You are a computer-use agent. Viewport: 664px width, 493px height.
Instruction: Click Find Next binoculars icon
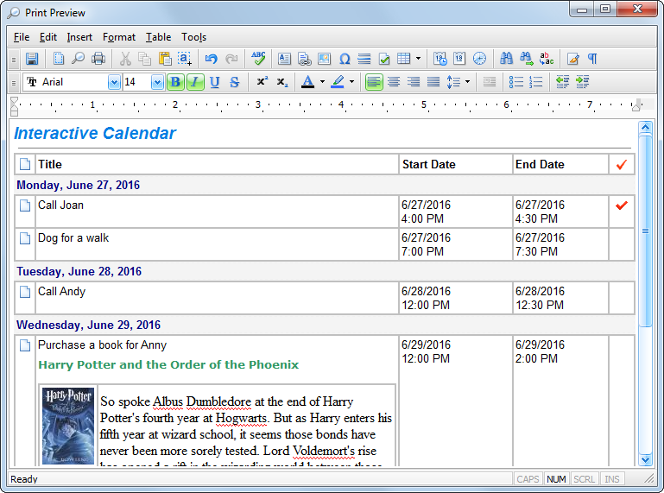click(x=527, y=59)
